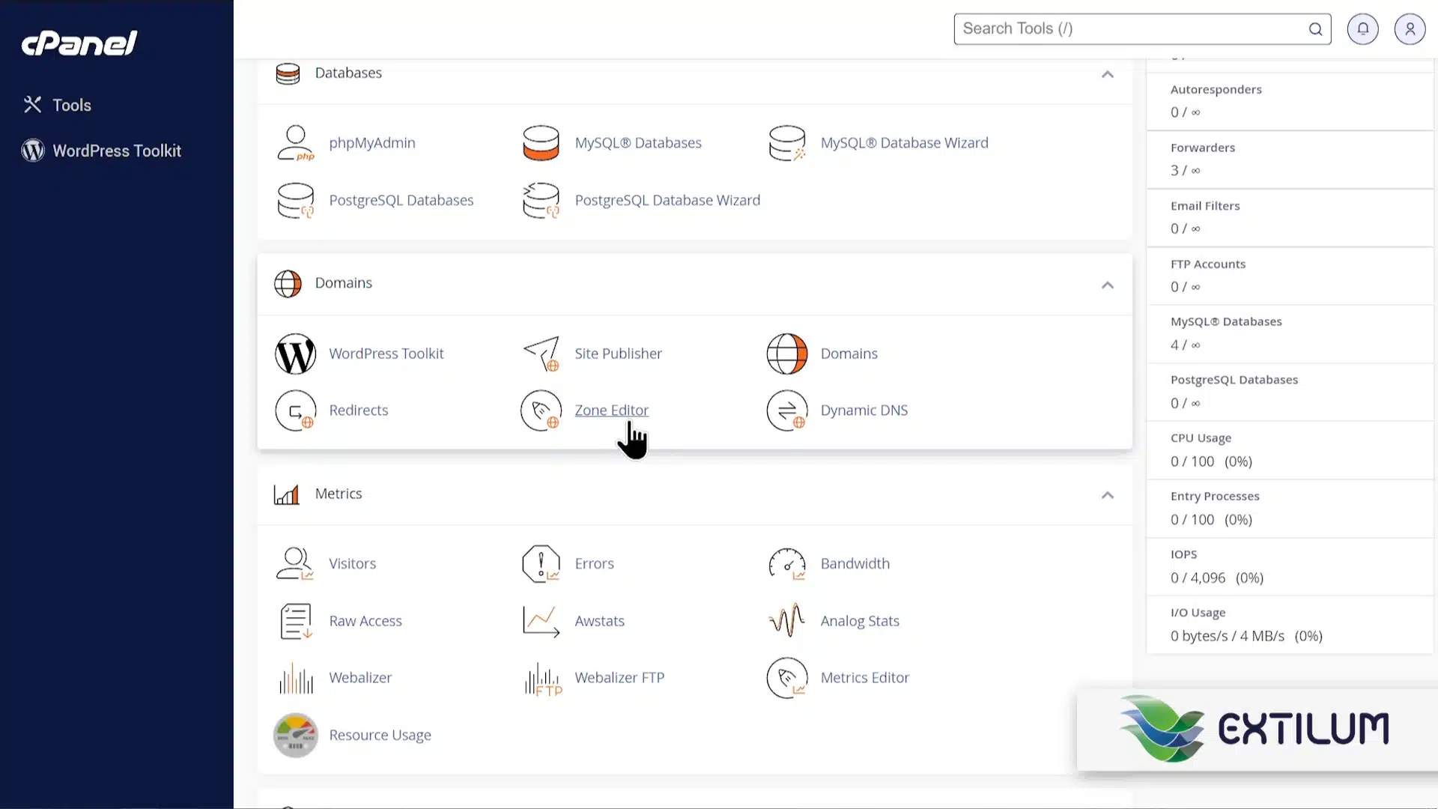Click the Entry Processes statistic label
The height and width of the screenshot is (809, 1438).
1215,497
